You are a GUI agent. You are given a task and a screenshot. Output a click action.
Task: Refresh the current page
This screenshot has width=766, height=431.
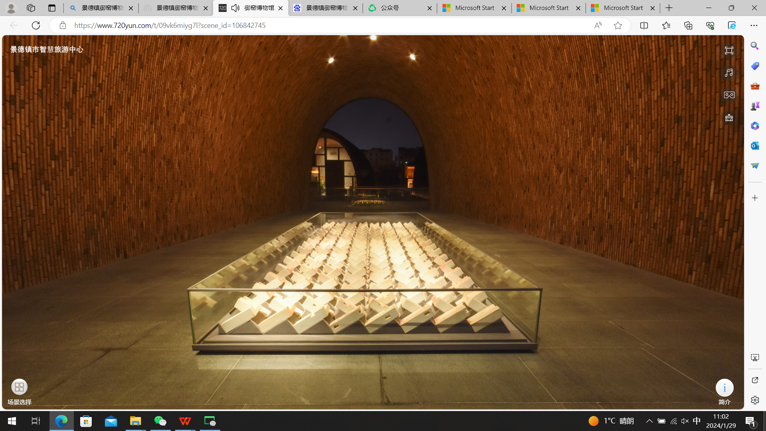point(36,26)
